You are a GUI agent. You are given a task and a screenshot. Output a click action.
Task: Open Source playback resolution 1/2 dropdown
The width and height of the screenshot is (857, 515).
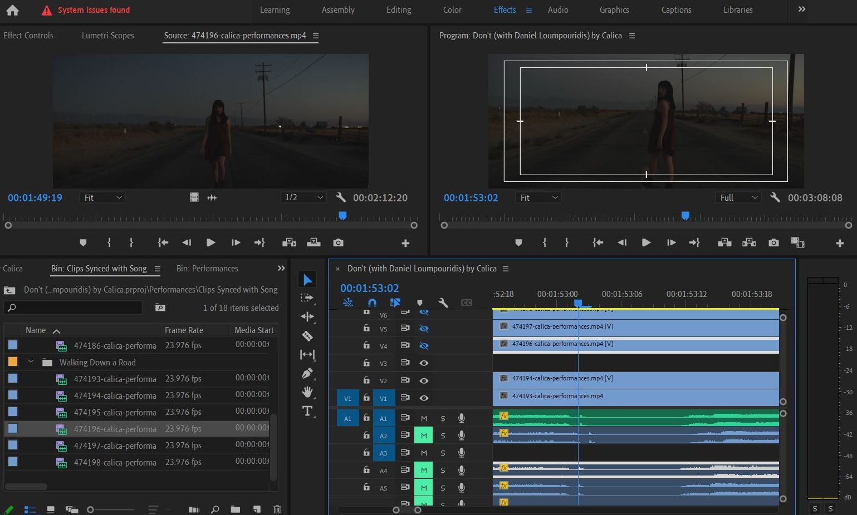tap(303, 197)
